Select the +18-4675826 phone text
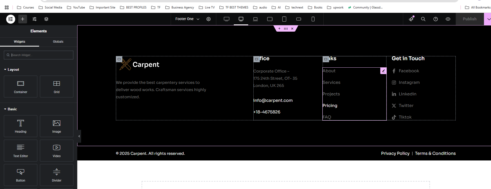 pos(267,112)
